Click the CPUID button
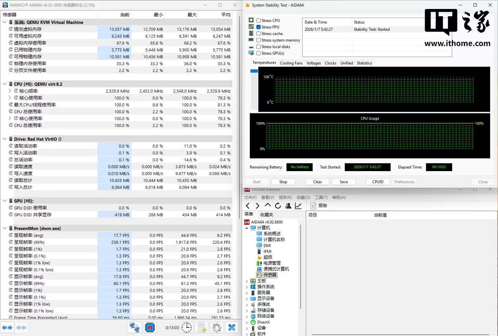 coord(378,182)
